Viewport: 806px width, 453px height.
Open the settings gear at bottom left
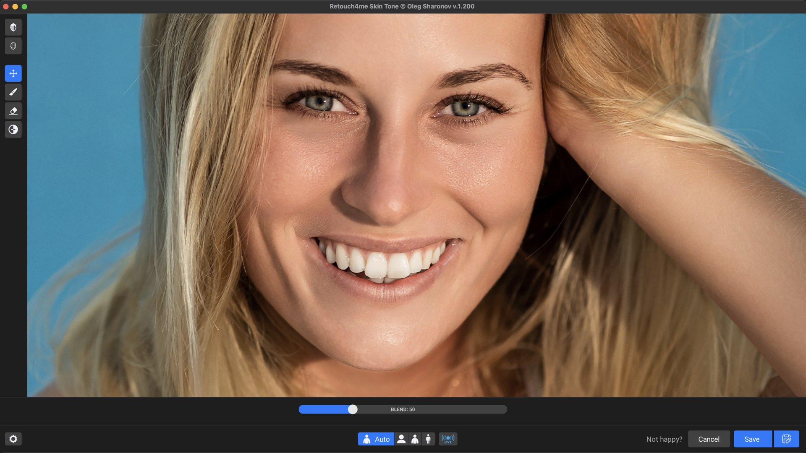pos(13,439)
